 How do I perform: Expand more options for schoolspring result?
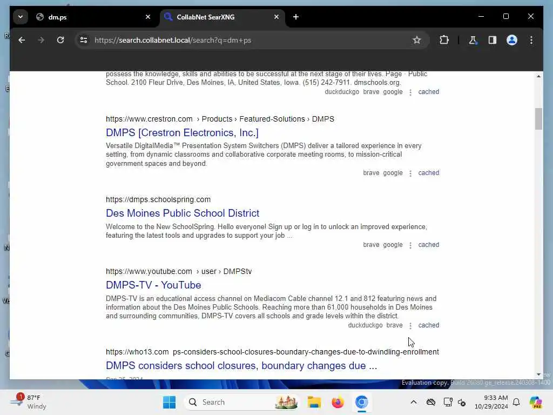click(410, 245)
